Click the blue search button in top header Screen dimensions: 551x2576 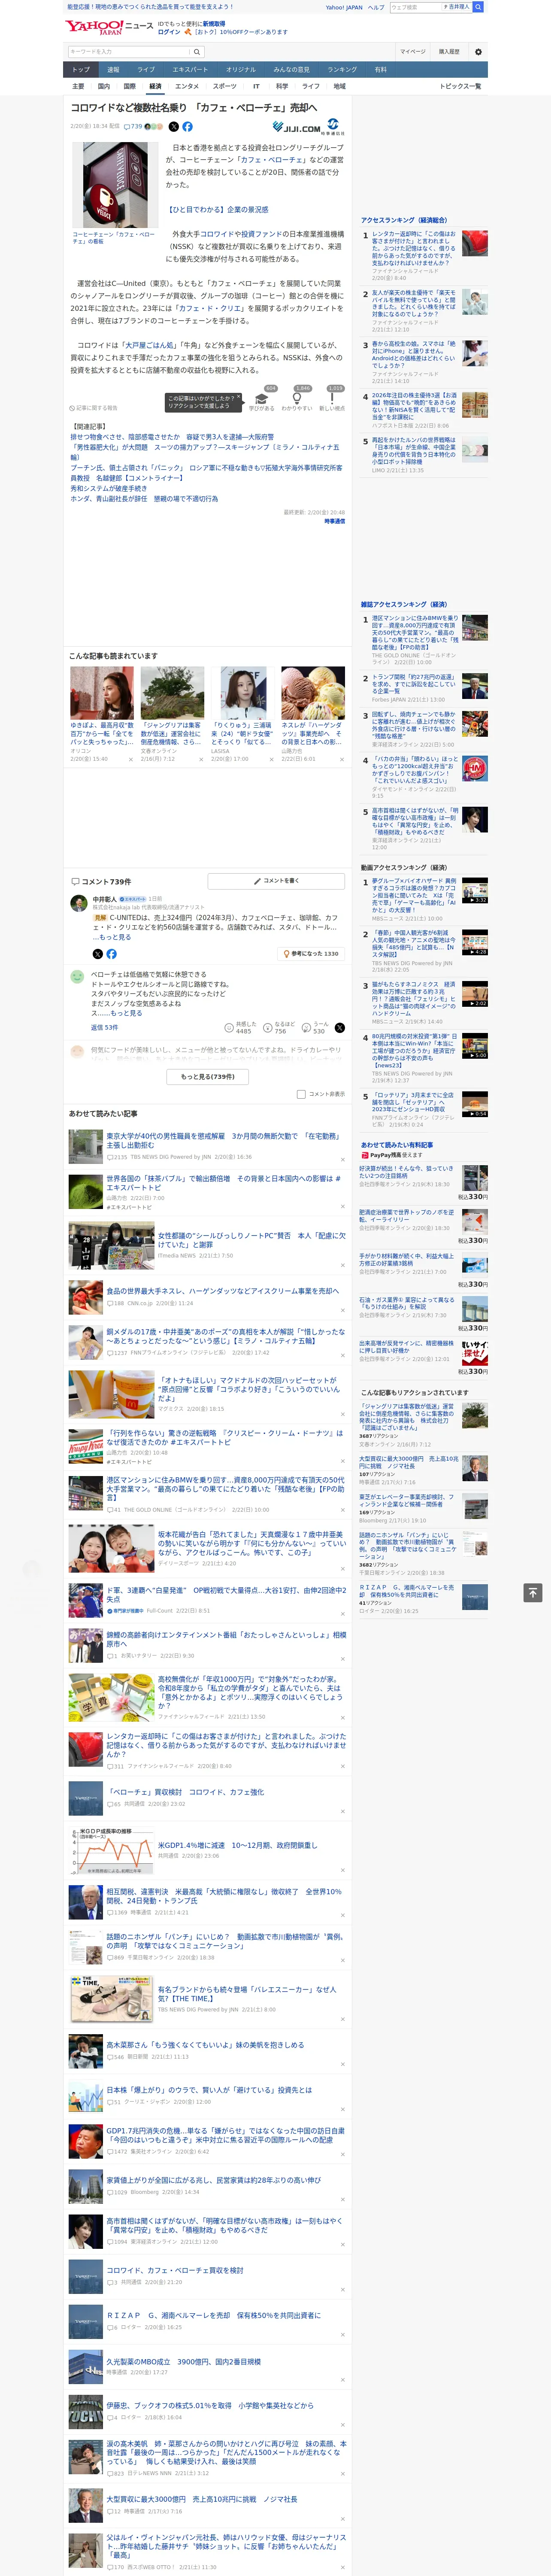(478, 7)
